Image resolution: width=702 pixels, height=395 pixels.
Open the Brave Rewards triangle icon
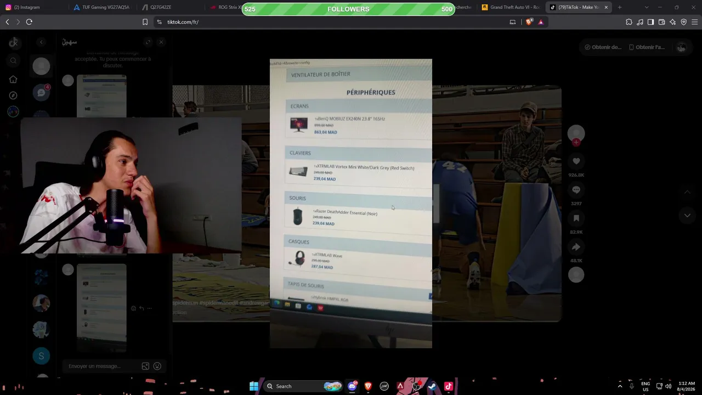541,22
